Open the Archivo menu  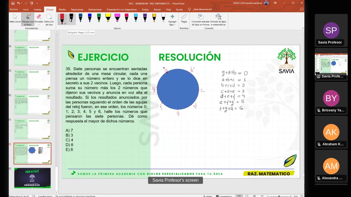pyautogui.click(x=14, y=9)
